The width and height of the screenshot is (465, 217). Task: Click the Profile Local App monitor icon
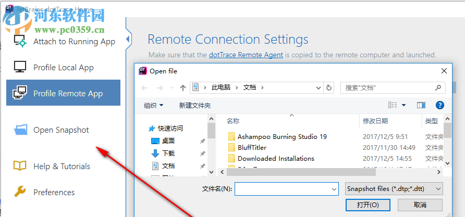(20, 67)
